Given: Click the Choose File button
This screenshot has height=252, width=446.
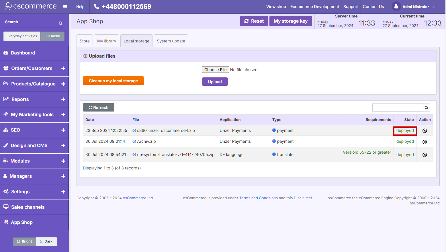Looking at the screenshot, I should 216,70.
